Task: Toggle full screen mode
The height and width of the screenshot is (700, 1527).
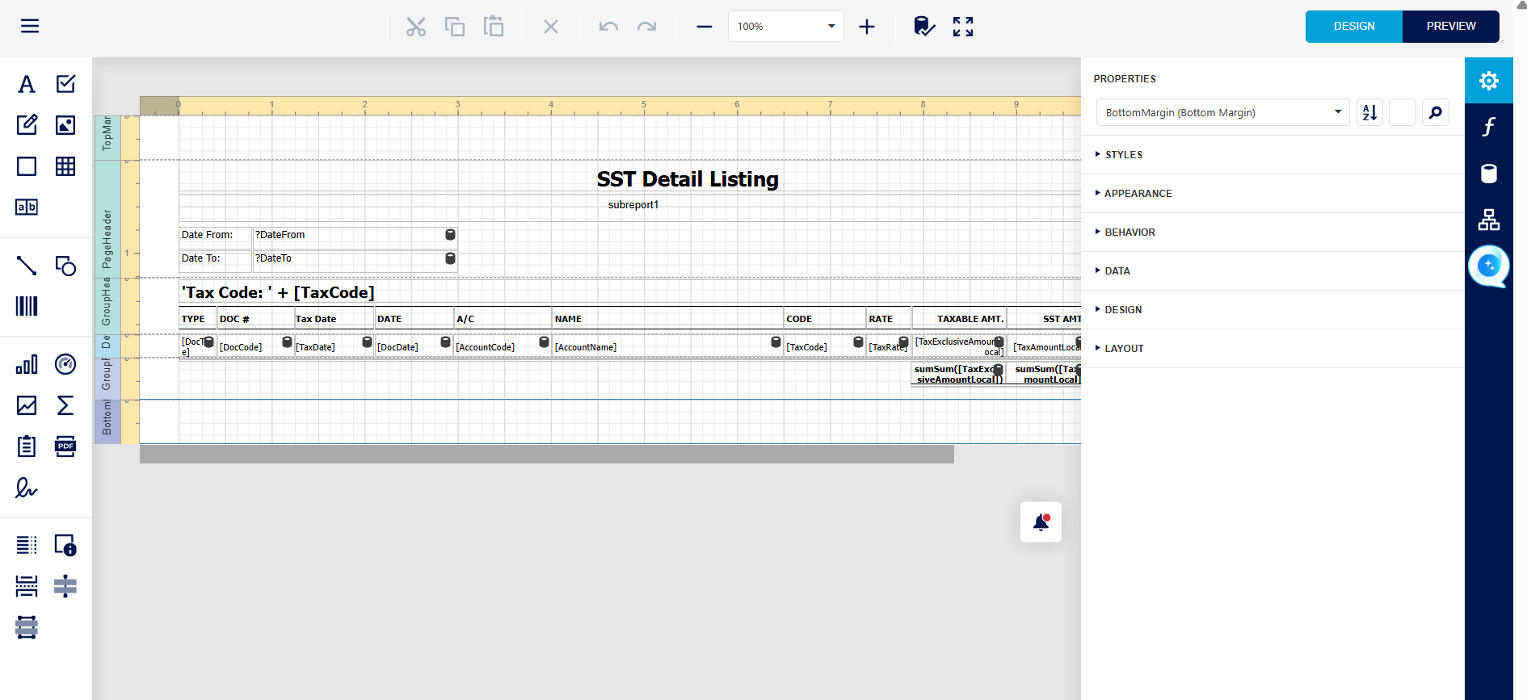Action: coord(962,27)
